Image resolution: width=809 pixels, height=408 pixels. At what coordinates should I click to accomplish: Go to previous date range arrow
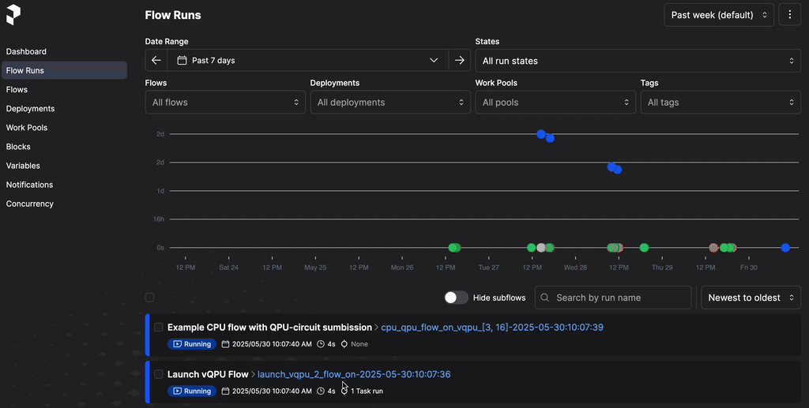point(156,61)
